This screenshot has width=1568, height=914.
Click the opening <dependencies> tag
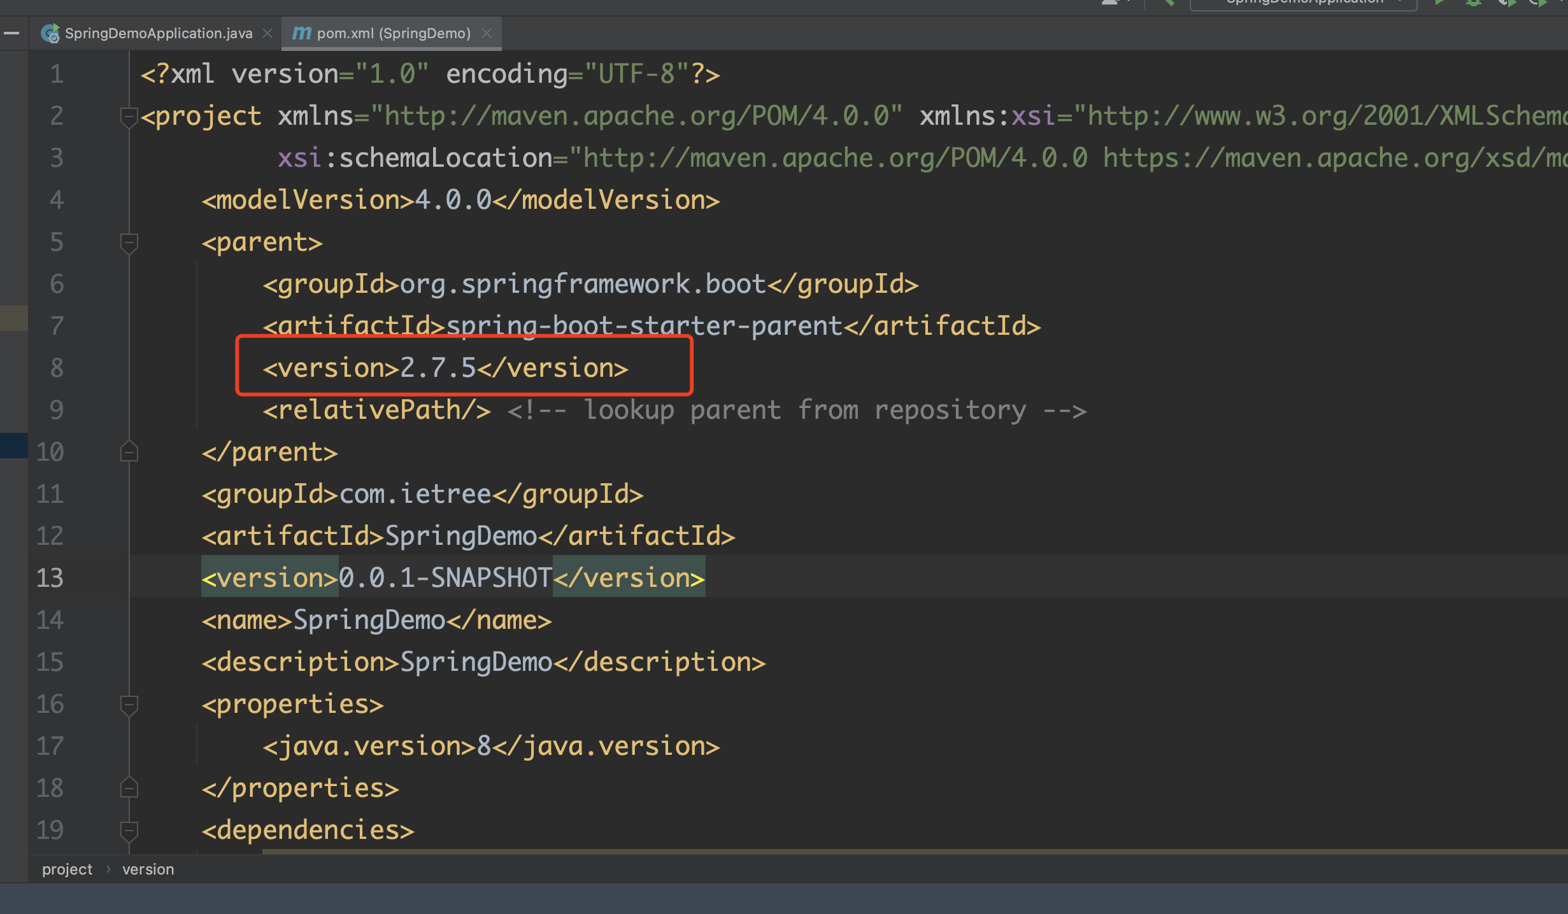pos(308,831)
